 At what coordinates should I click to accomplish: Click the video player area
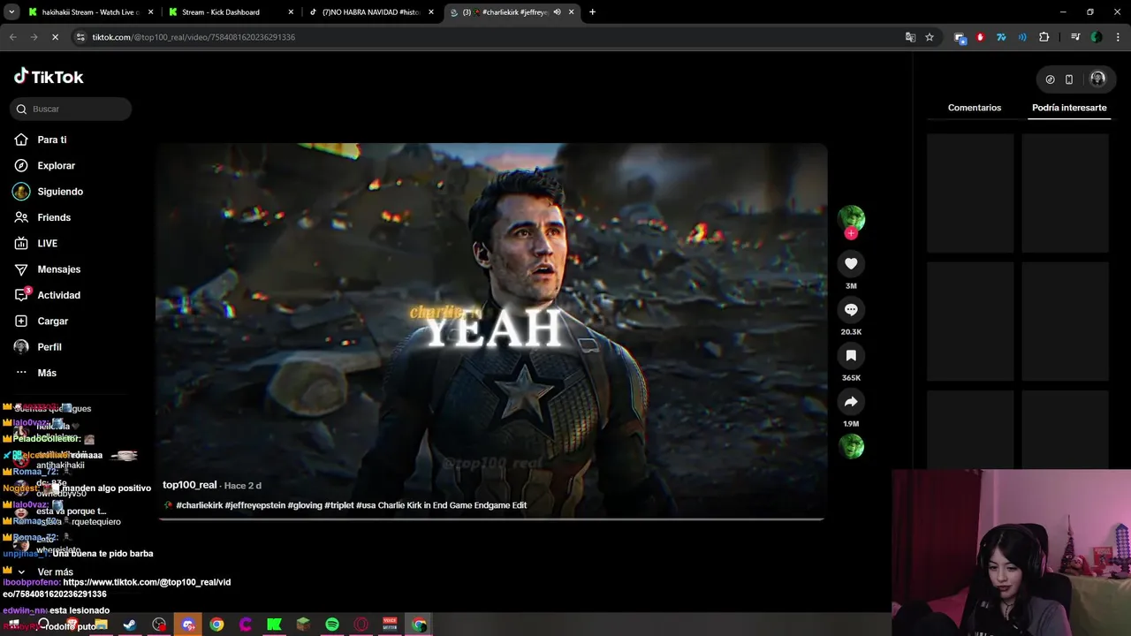pyautogui.click(x=491, y=331)
